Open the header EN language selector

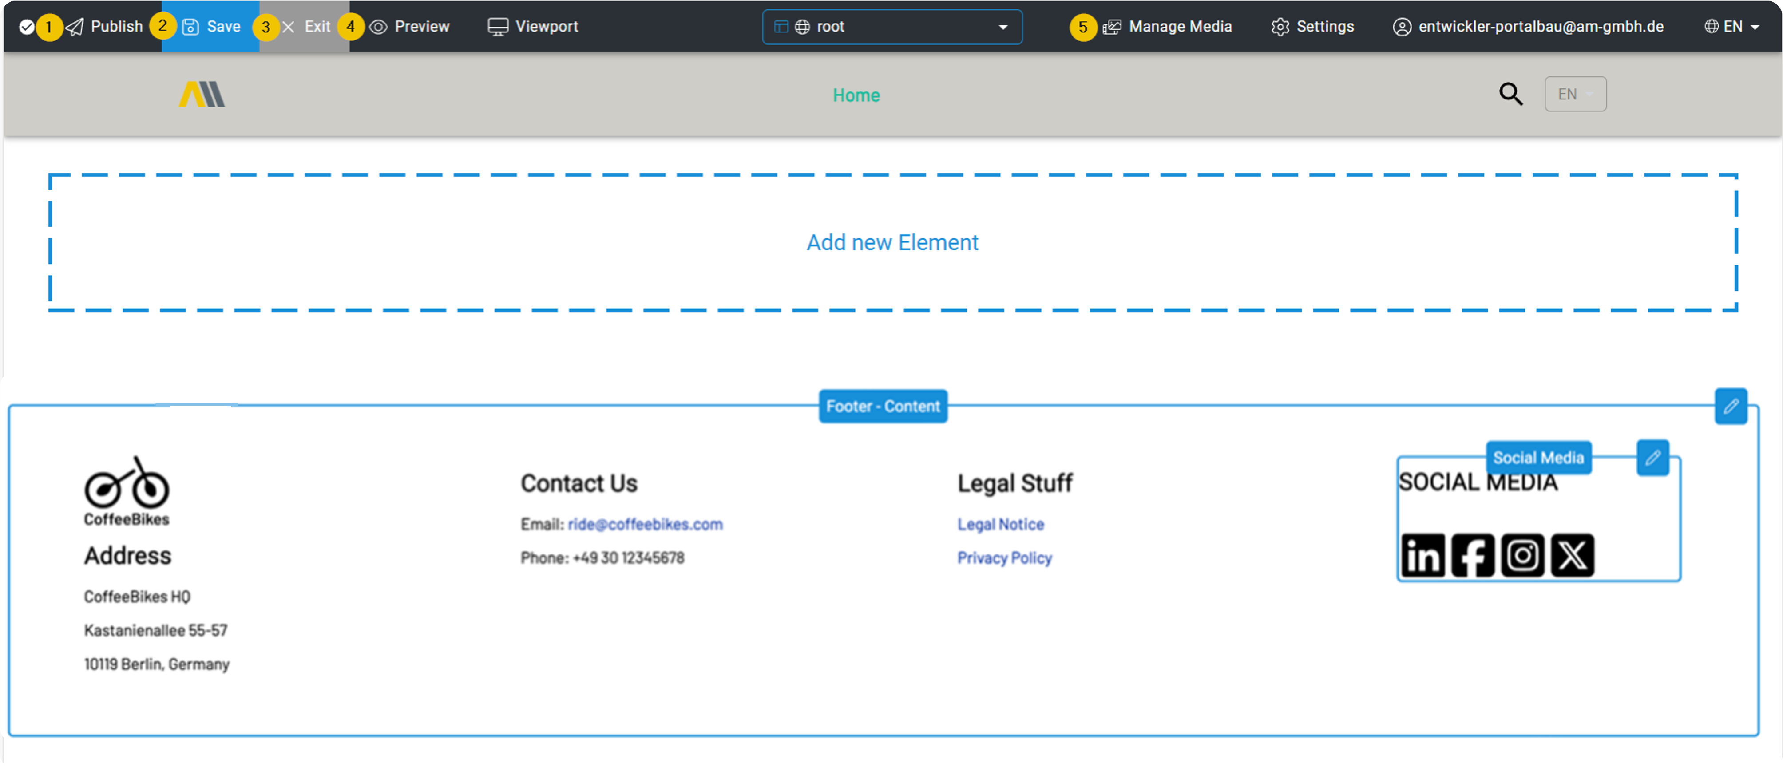[1575, 94]
